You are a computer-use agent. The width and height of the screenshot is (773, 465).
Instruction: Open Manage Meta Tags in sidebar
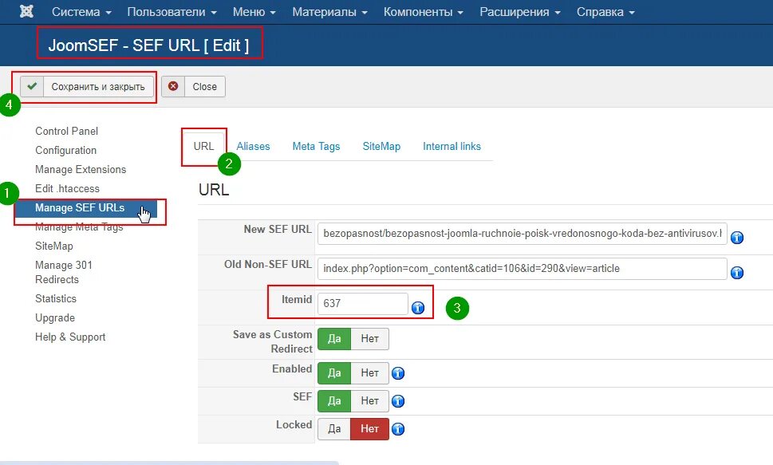coord(79,227)
